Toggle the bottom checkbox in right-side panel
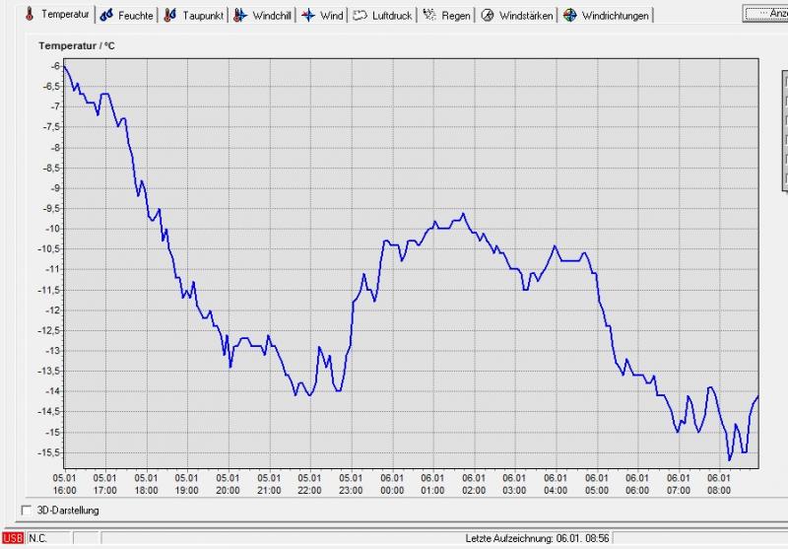The image size is (788, 549). pos(785,177)
